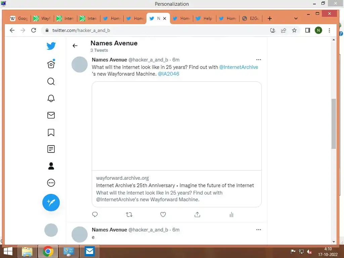Retweet the Wayforward Machine tweet
The width and height of the screenshot is (344, 258).
(x=129, y=214)
